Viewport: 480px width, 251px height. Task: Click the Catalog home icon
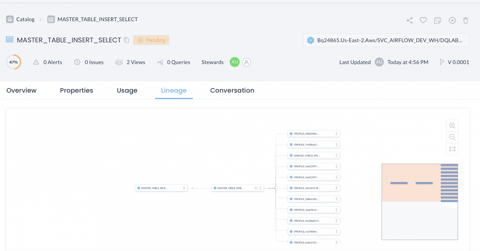[x=10, y=19]
